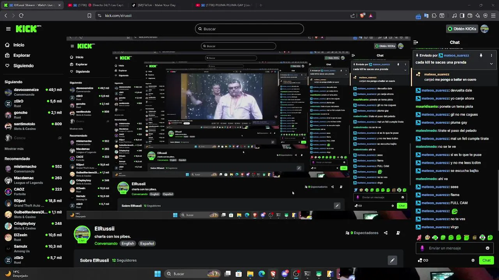Open misternacho recommended channel
The height and width of the screenshot is (280, 499).
tap(33, 169)
